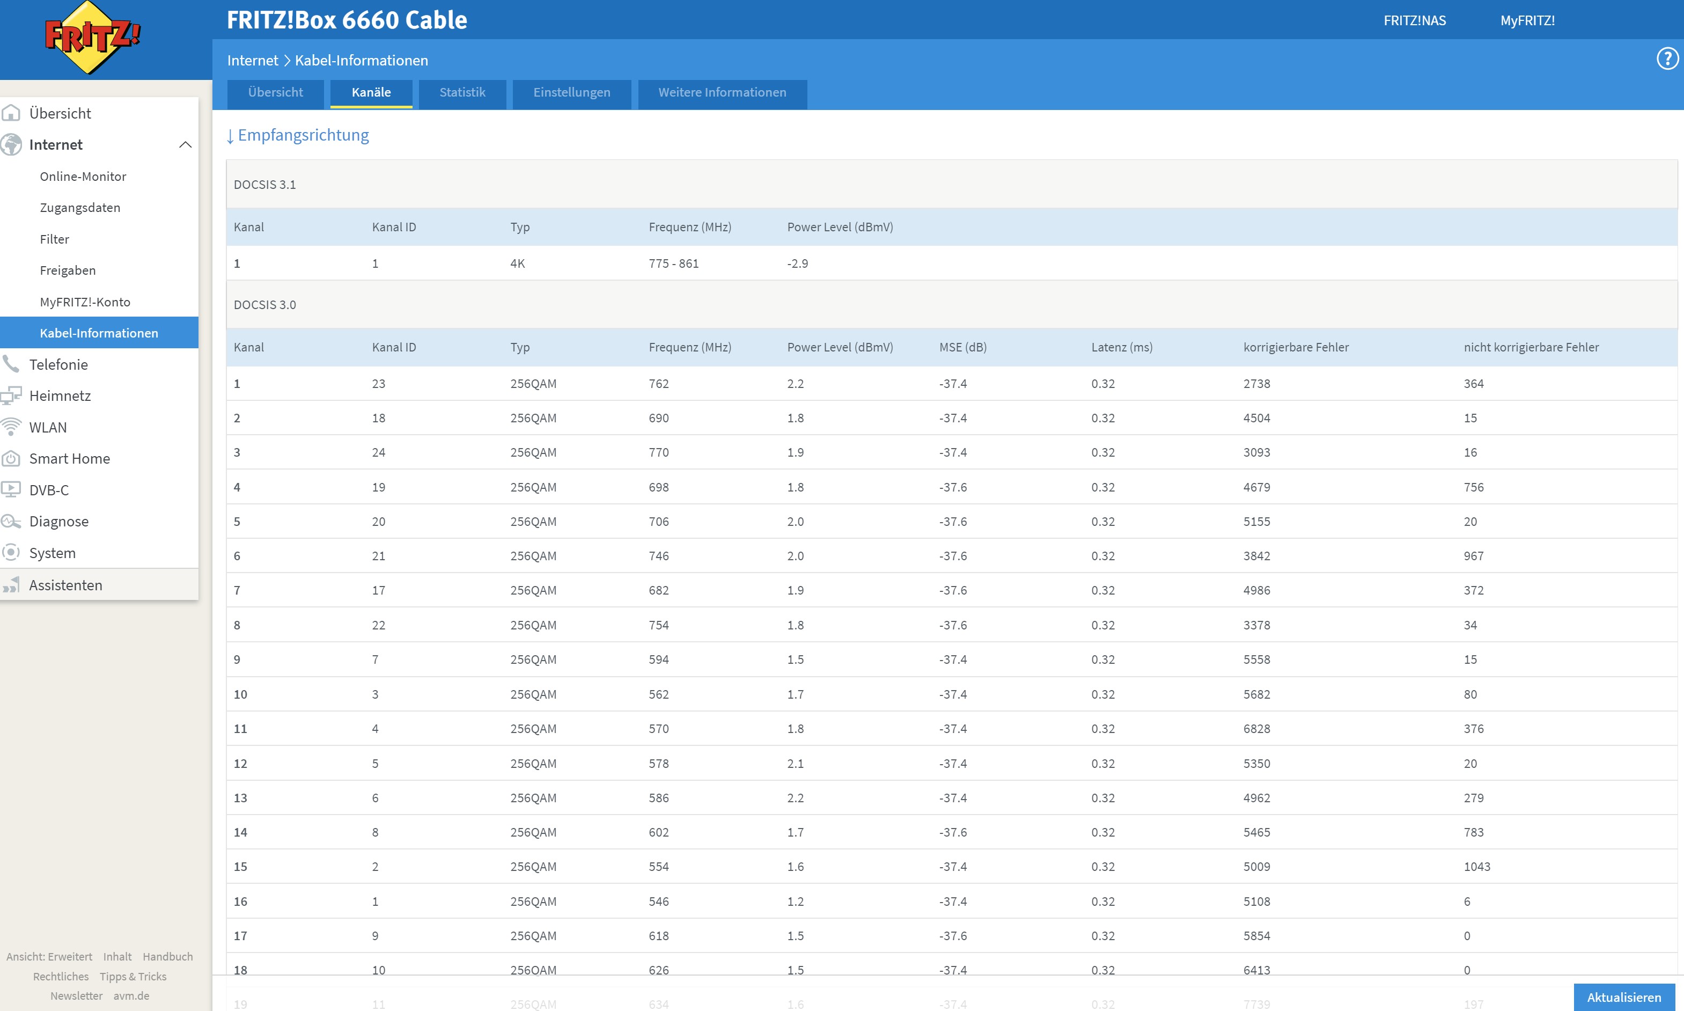Click the Assistenten icon
This screenshot has height=1011, width=1684.
click(11, 584)
